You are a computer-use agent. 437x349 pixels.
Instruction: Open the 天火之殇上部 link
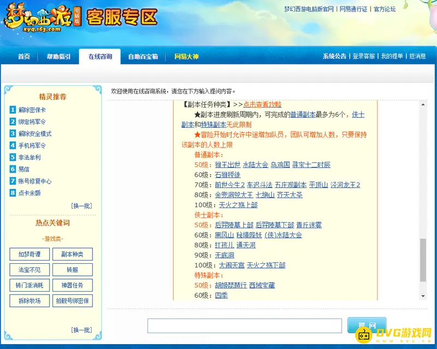pos(238,205)
